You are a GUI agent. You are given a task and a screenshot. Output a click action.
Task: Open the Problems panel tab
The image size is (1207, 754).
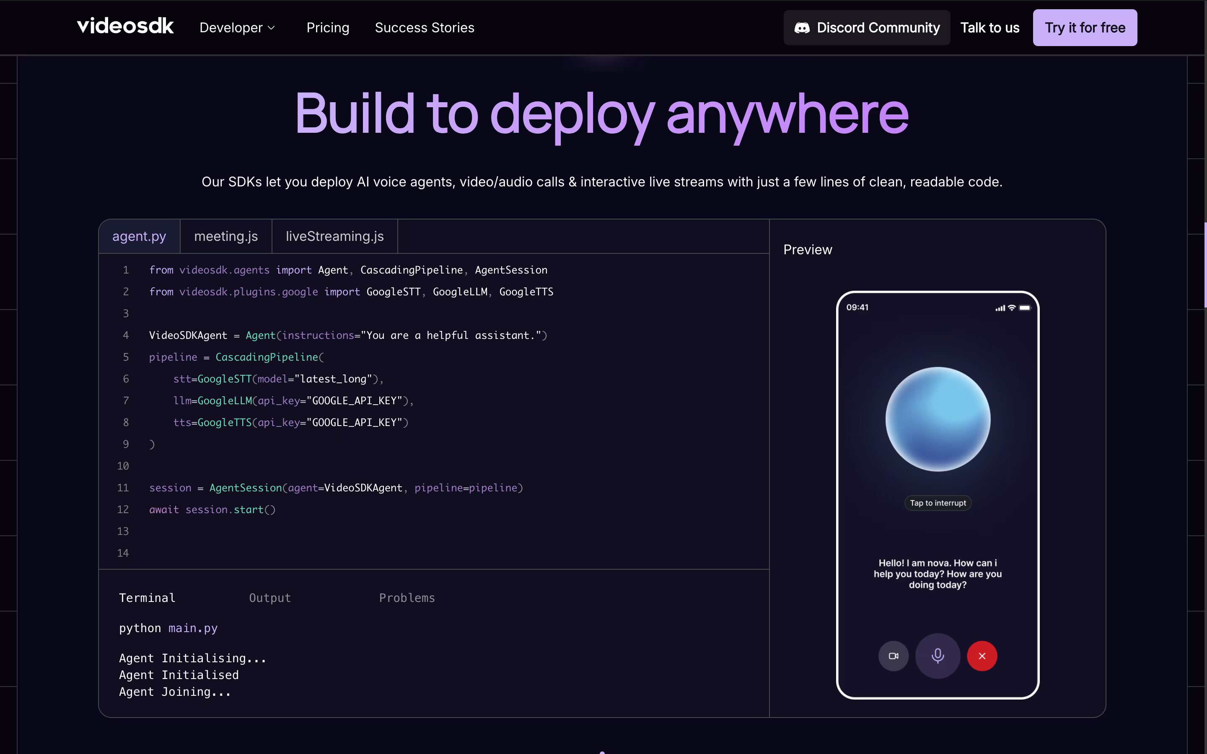pyautogui.click(x=407, y=598)
